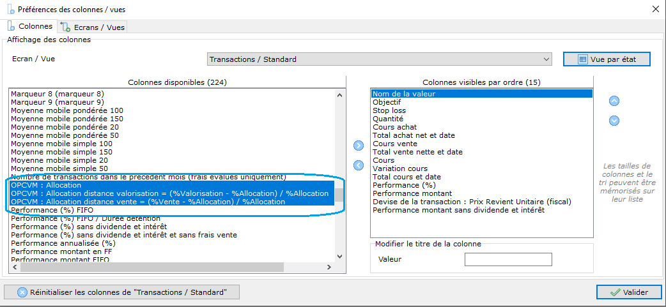Select 'Performance annualisée (%)' row
Viewport: 666px width, 307px height.
pyautogui.click(x=172, y=243)
